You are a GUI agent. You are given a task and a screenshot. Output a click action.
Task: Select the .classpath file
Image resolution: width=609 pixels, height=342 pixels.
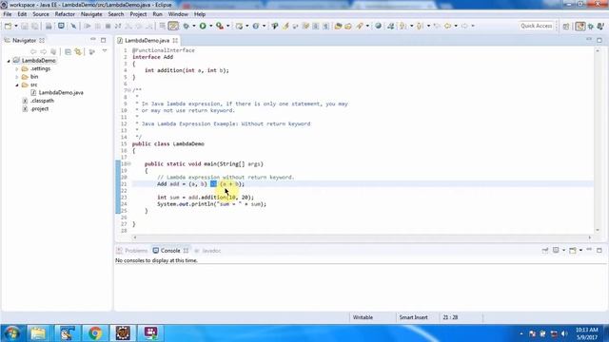(42, 101)
